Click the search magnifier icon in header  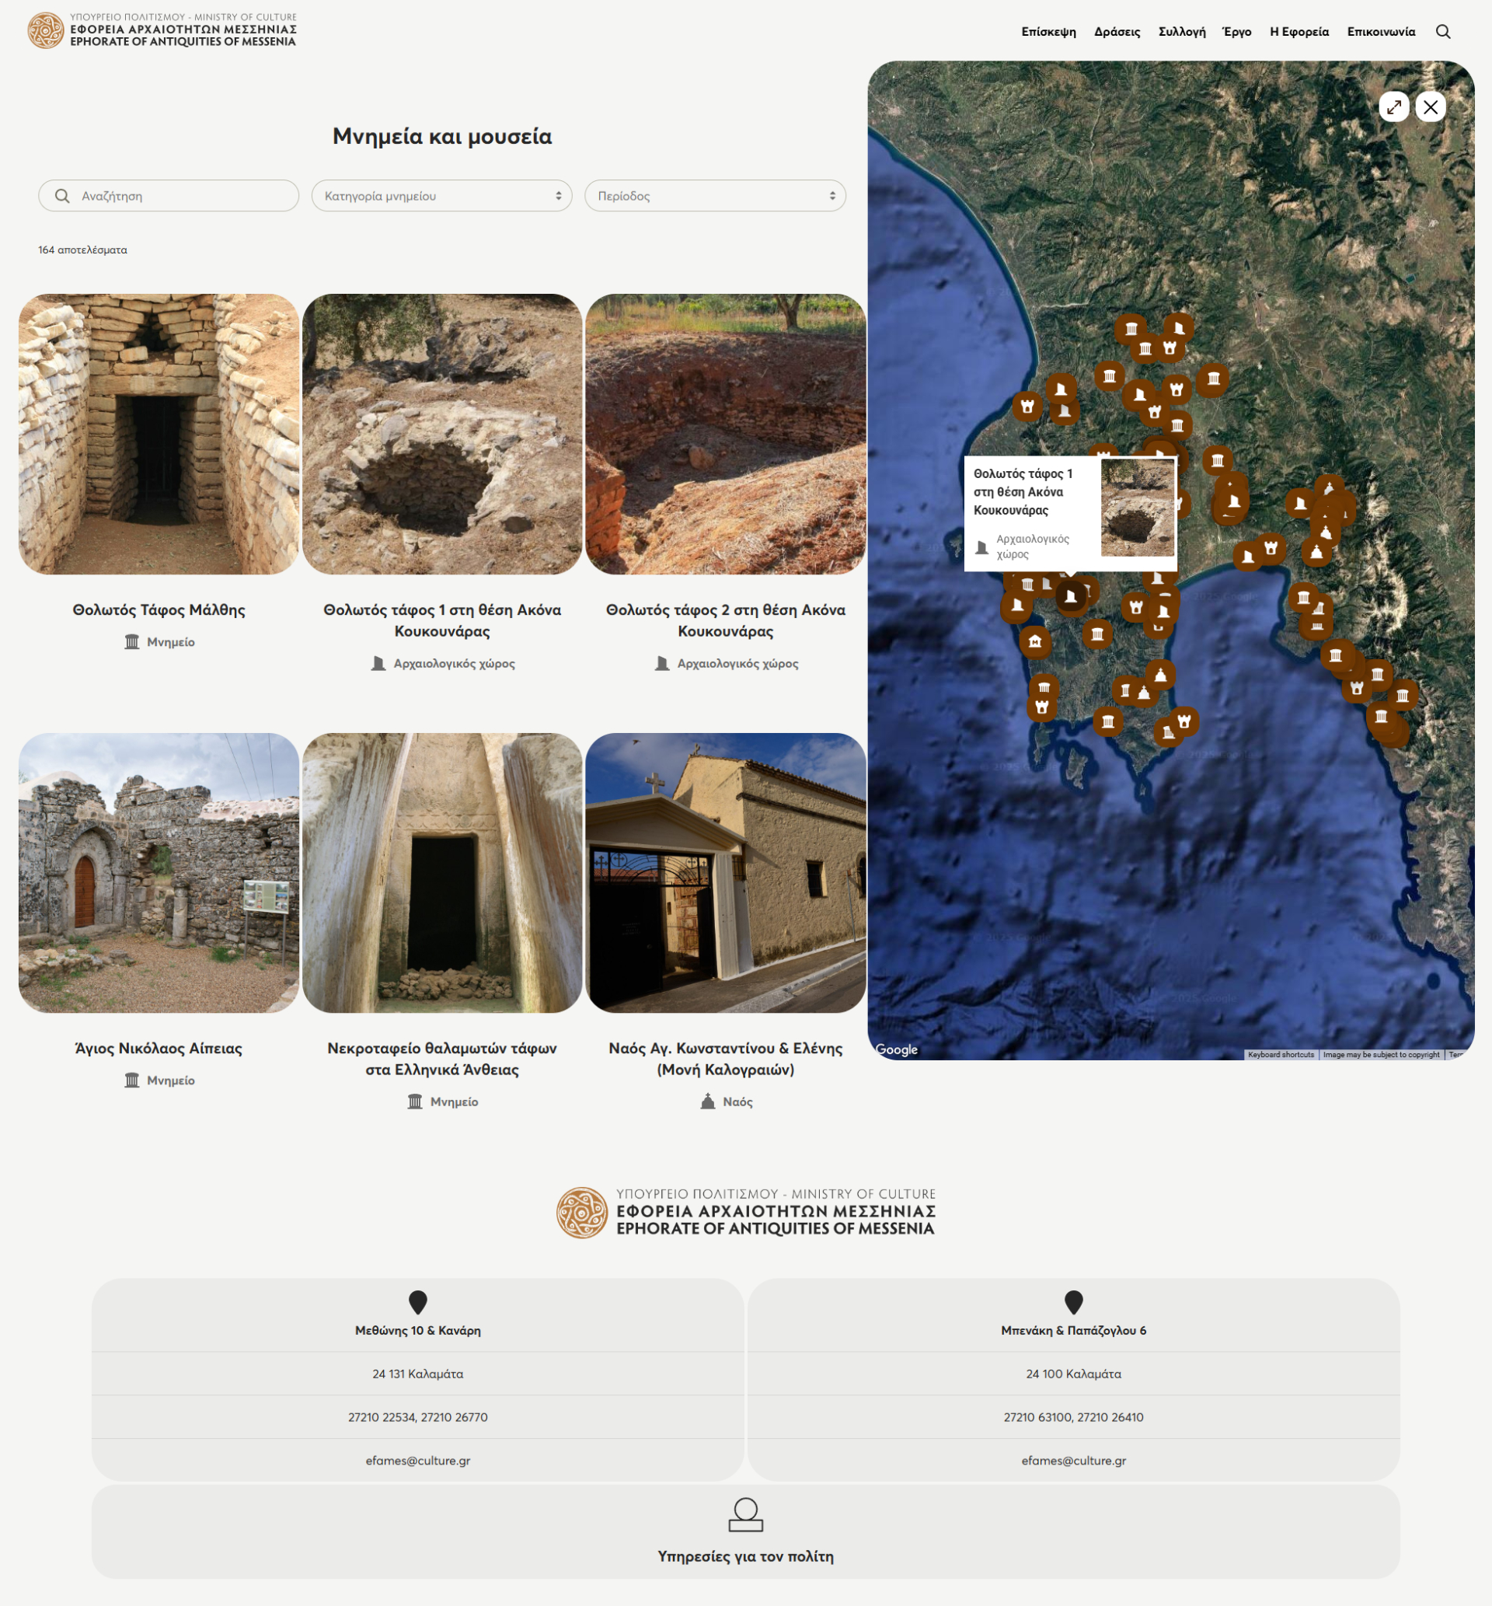1443,33
